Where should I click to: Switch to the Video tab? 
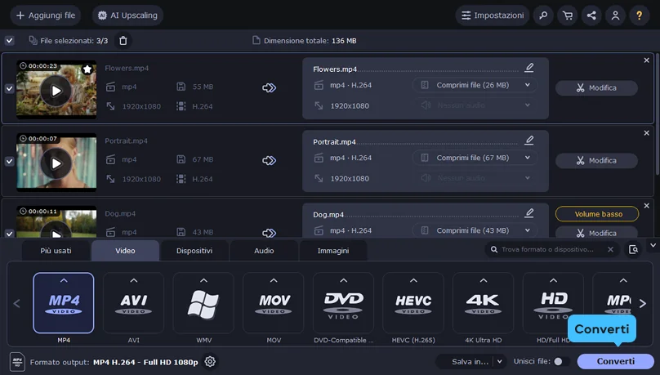point(125,251)
